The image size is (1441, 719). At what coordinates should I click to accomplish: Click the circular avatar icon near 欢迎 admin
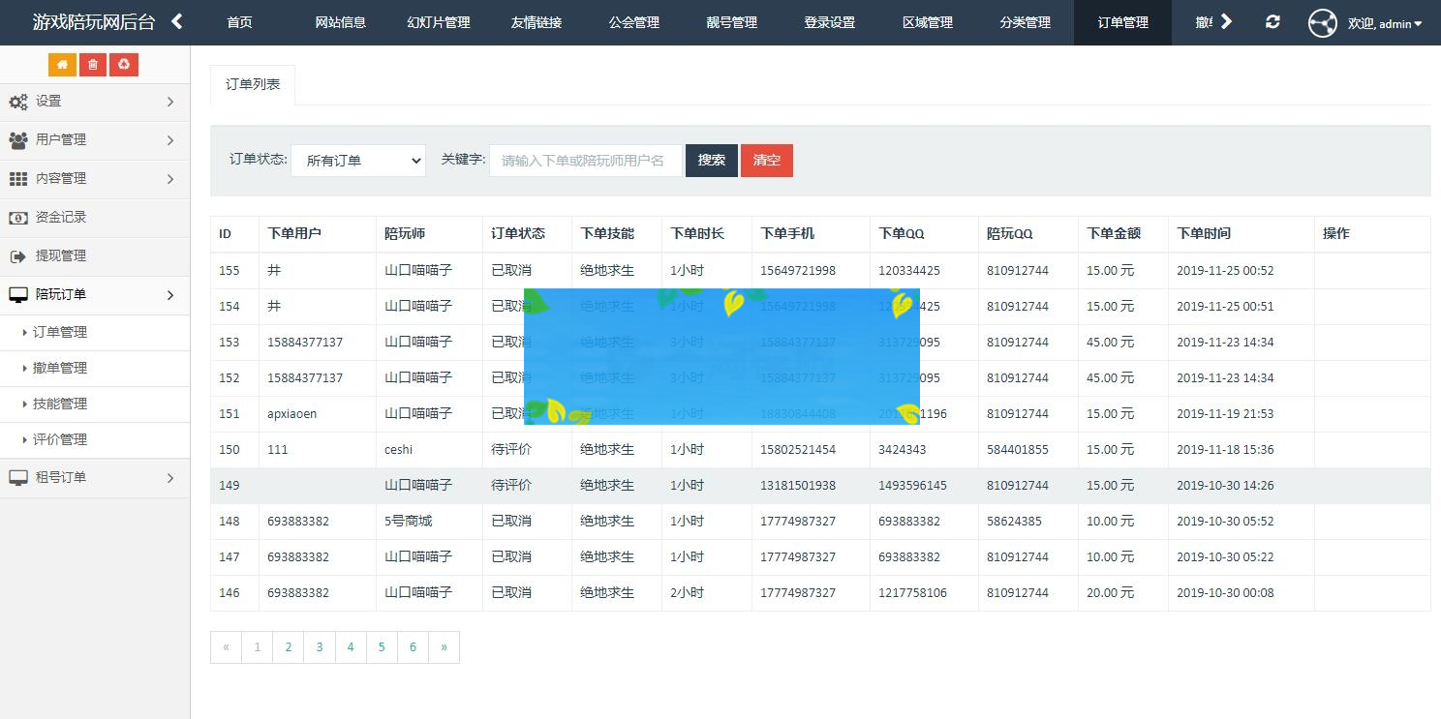(x=1322, y=22)
